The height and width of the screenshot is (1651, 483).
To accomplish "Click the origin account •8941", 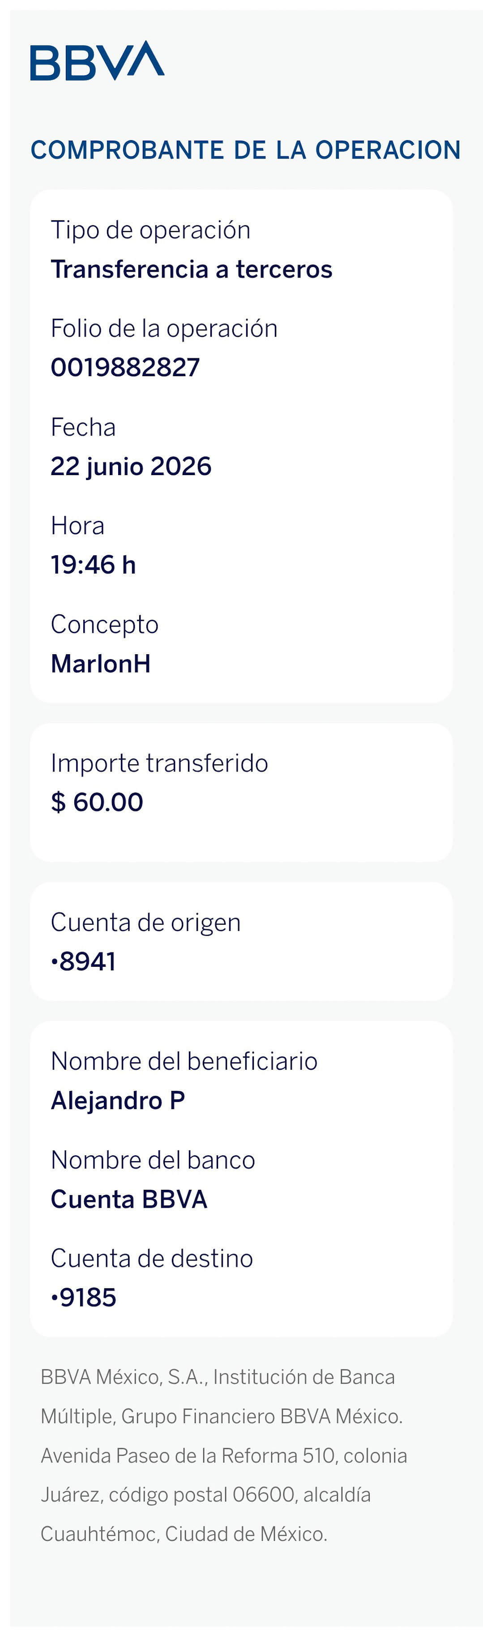I will click(83, 961).
